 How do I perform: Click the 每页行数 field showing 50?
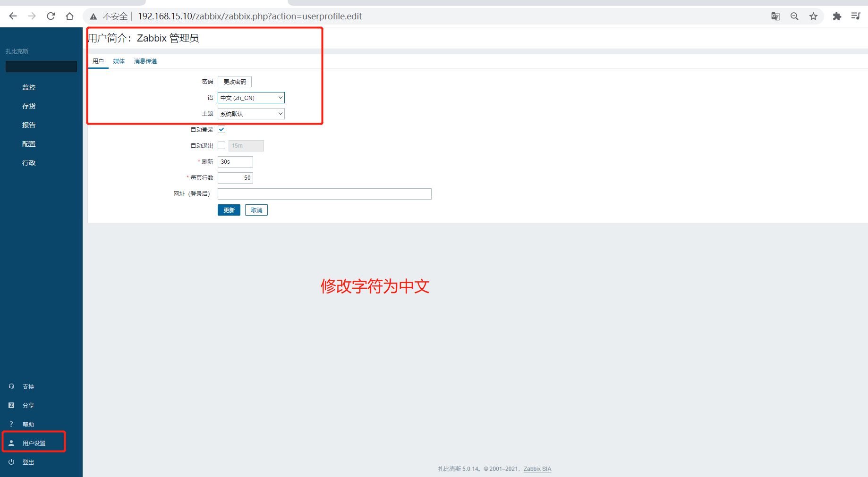pyautogui.click(x=235, y=178)
